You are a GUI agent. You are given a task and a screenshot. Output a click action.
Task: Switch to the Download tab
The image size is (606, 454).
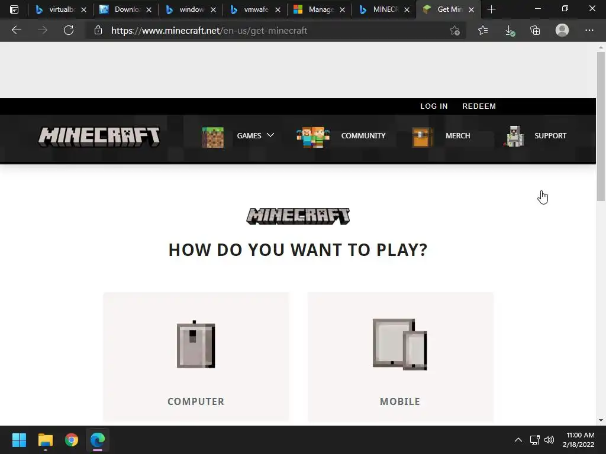pos(120,9)
